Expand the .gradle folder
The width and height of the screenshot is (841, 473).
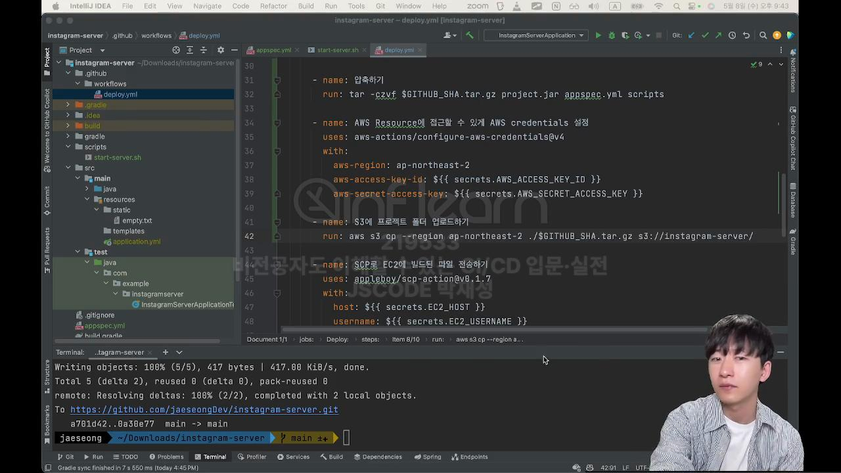(x=68, y=105)
